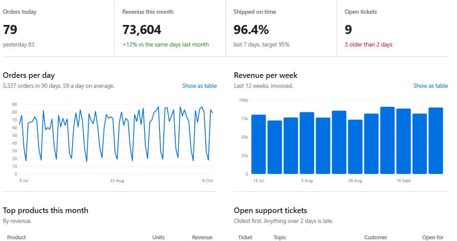Click the first revenue bar above 15 Jul
The width and height of the screenshot is (457, 241).
pos(259,144)
